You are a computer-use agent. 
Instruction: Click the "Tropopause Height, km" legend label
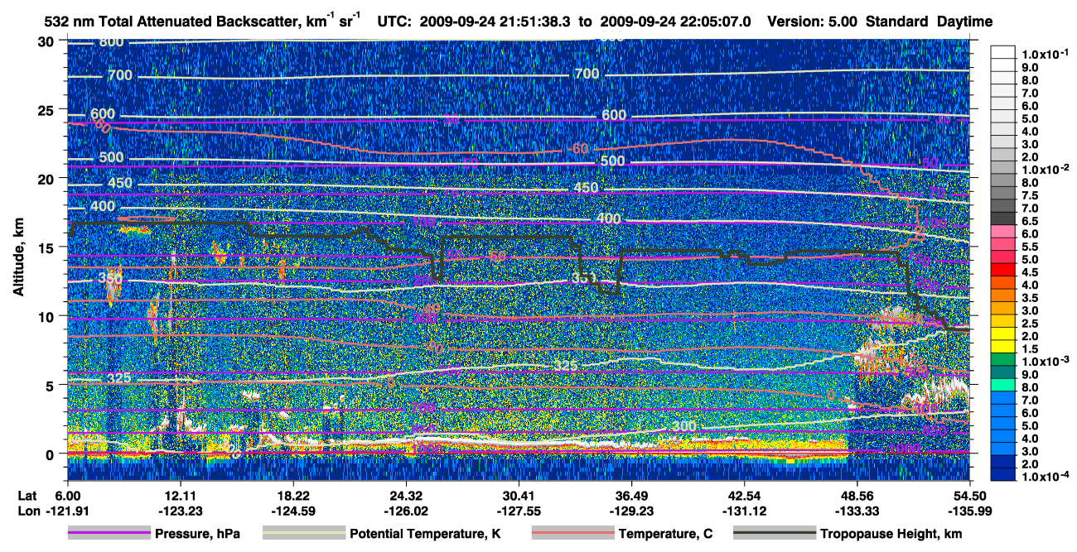(891, 535)
